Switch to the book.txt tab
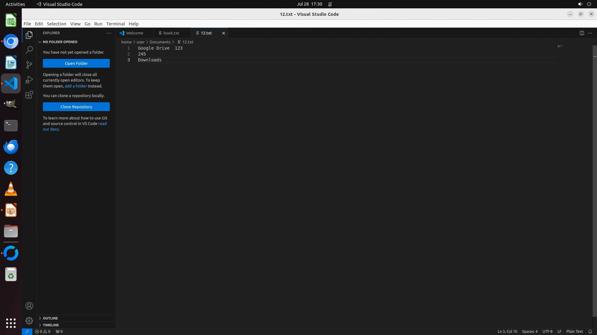 (x=171, y=33)
